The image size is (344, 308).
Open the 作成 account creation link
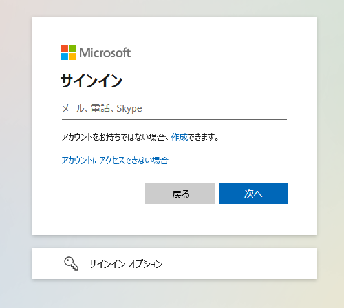[179, 137]
